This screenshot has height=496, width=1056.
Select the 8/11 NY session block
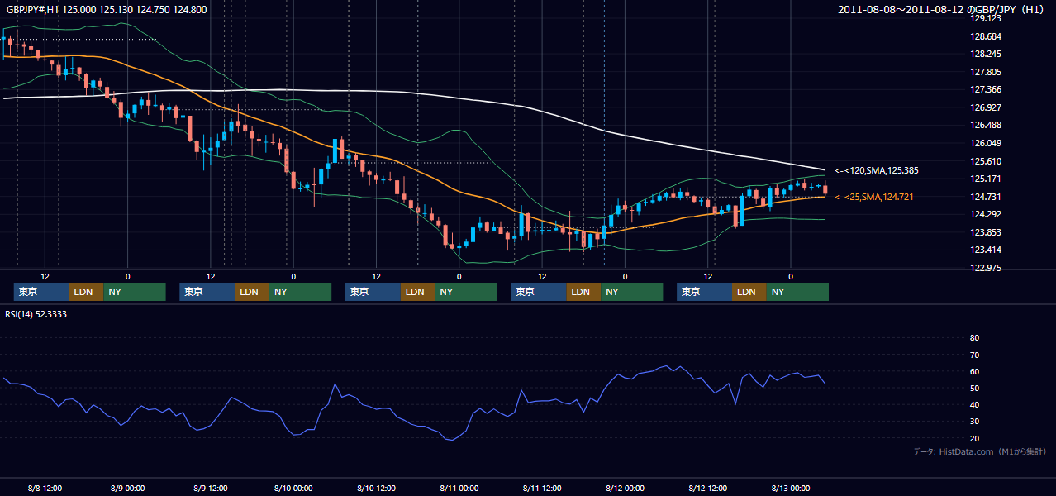tap(632, 292)
